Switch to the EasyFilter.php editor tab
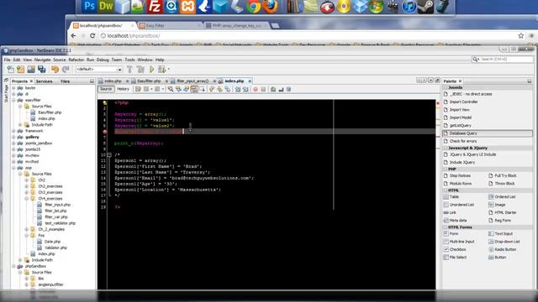 click(x=150, y=81)
